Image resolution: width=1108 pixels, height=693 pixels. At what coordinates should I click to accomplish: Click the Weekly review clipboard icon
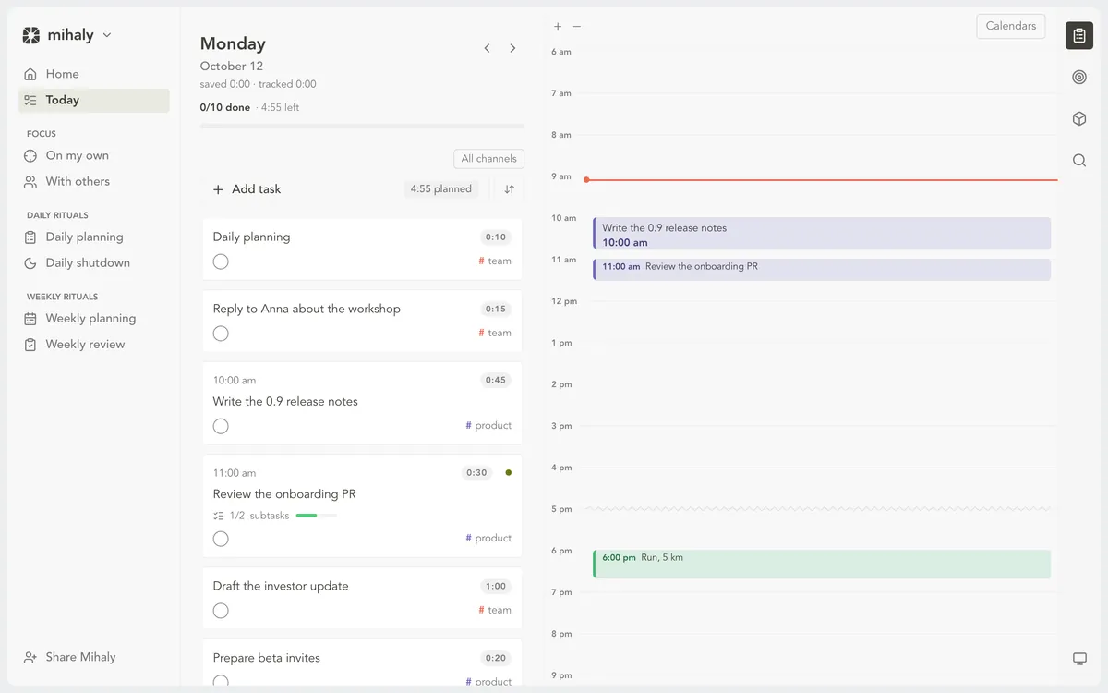tap(30, 344)
